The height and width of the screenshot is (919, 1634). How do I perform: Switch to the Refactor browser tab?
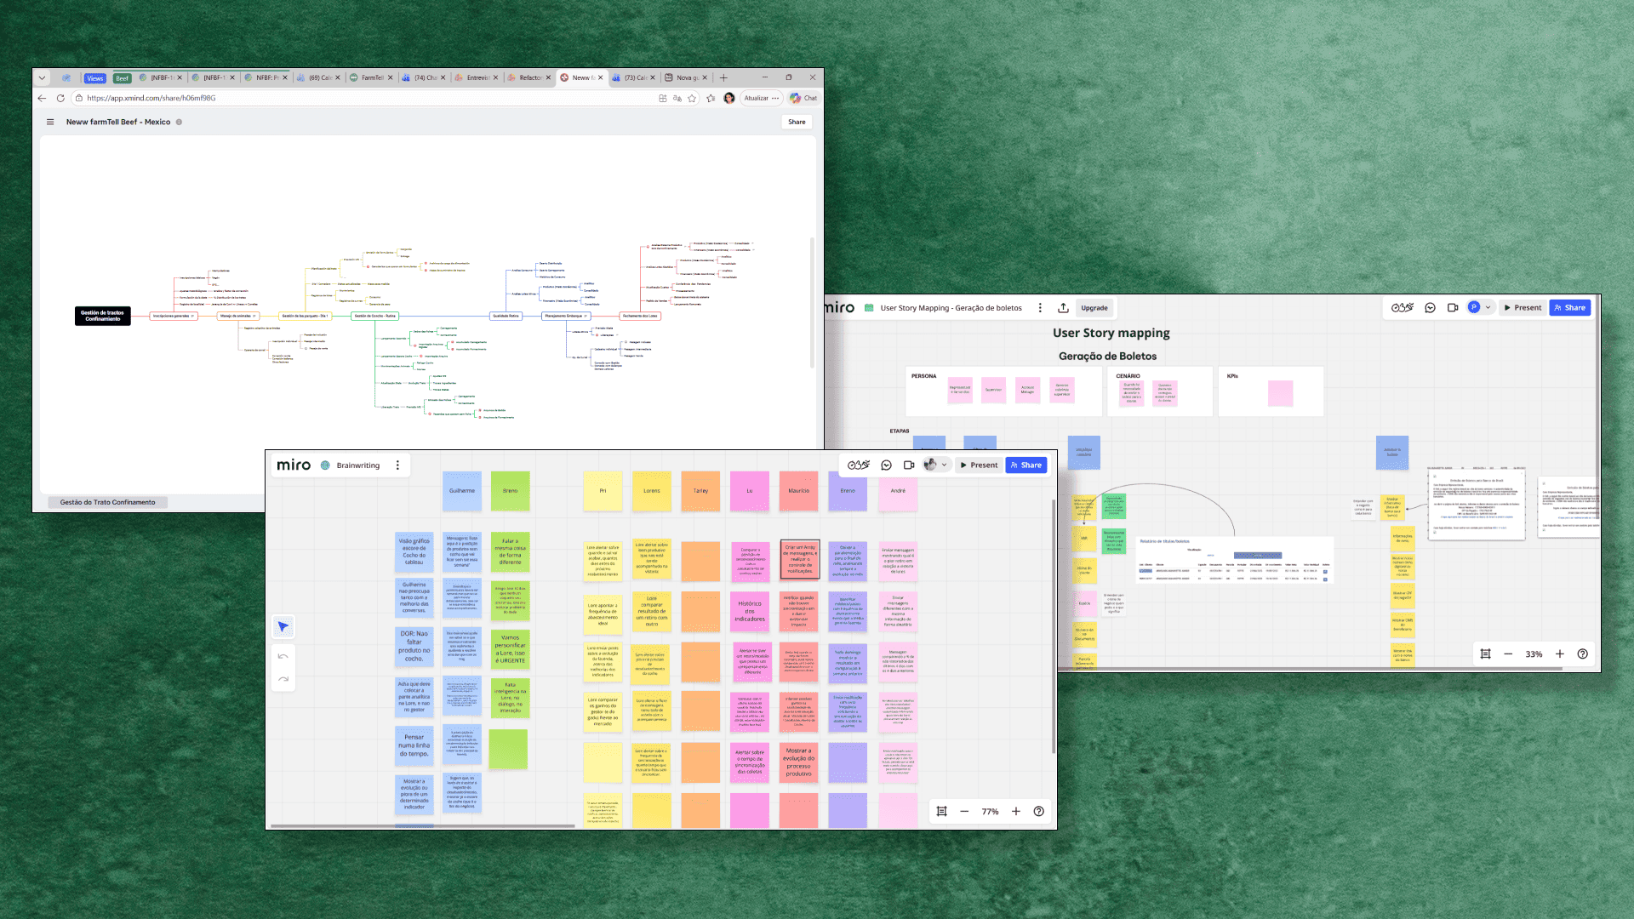click(529, 77)
